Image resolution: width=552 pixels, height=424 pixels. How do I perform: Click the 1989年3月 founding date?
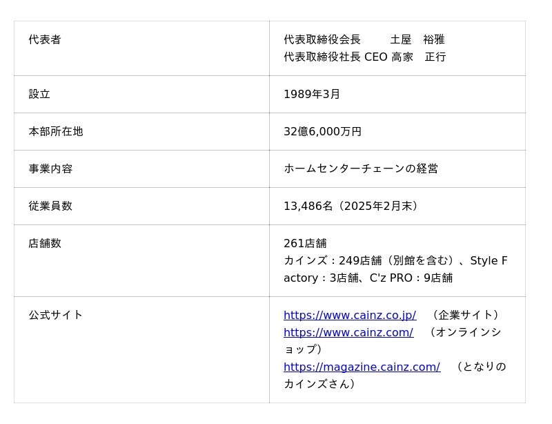coord(312,94)
